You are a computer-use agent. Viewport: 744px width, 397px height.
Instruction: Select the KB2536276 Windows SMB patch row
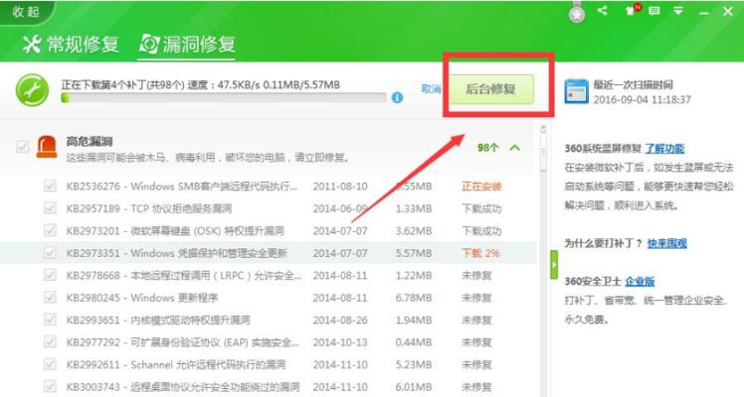(269, 186)
